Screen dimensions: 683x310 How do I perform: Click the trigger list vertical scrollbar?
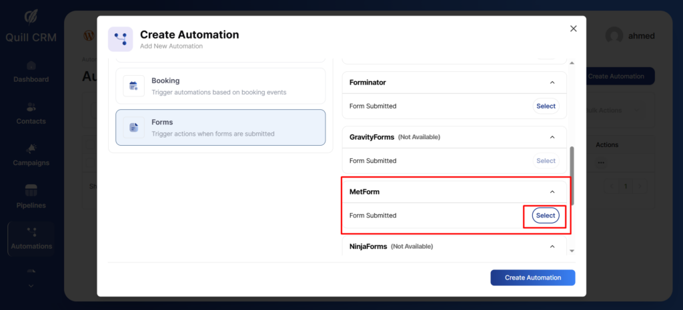(571, 176)
